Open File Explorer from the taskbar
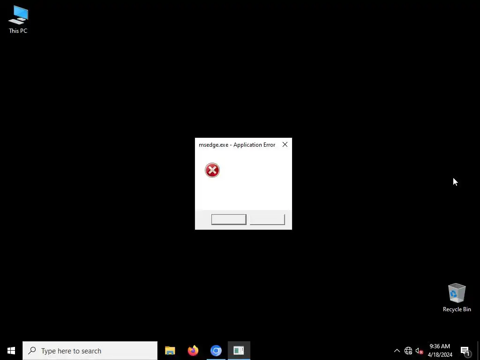This screenshot has width=480, height=360. (170, 351)
